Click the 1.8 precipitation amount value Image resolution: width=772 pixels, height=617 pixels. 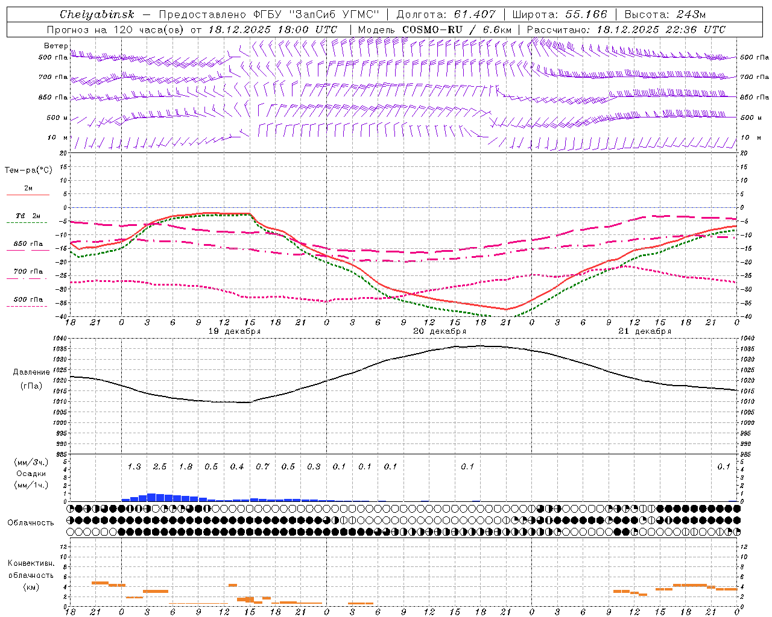[x=186, y=467]
